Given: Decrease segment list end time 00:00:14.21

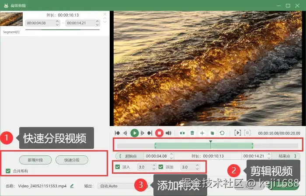Looking at the screenshot, I should [97, 24].
